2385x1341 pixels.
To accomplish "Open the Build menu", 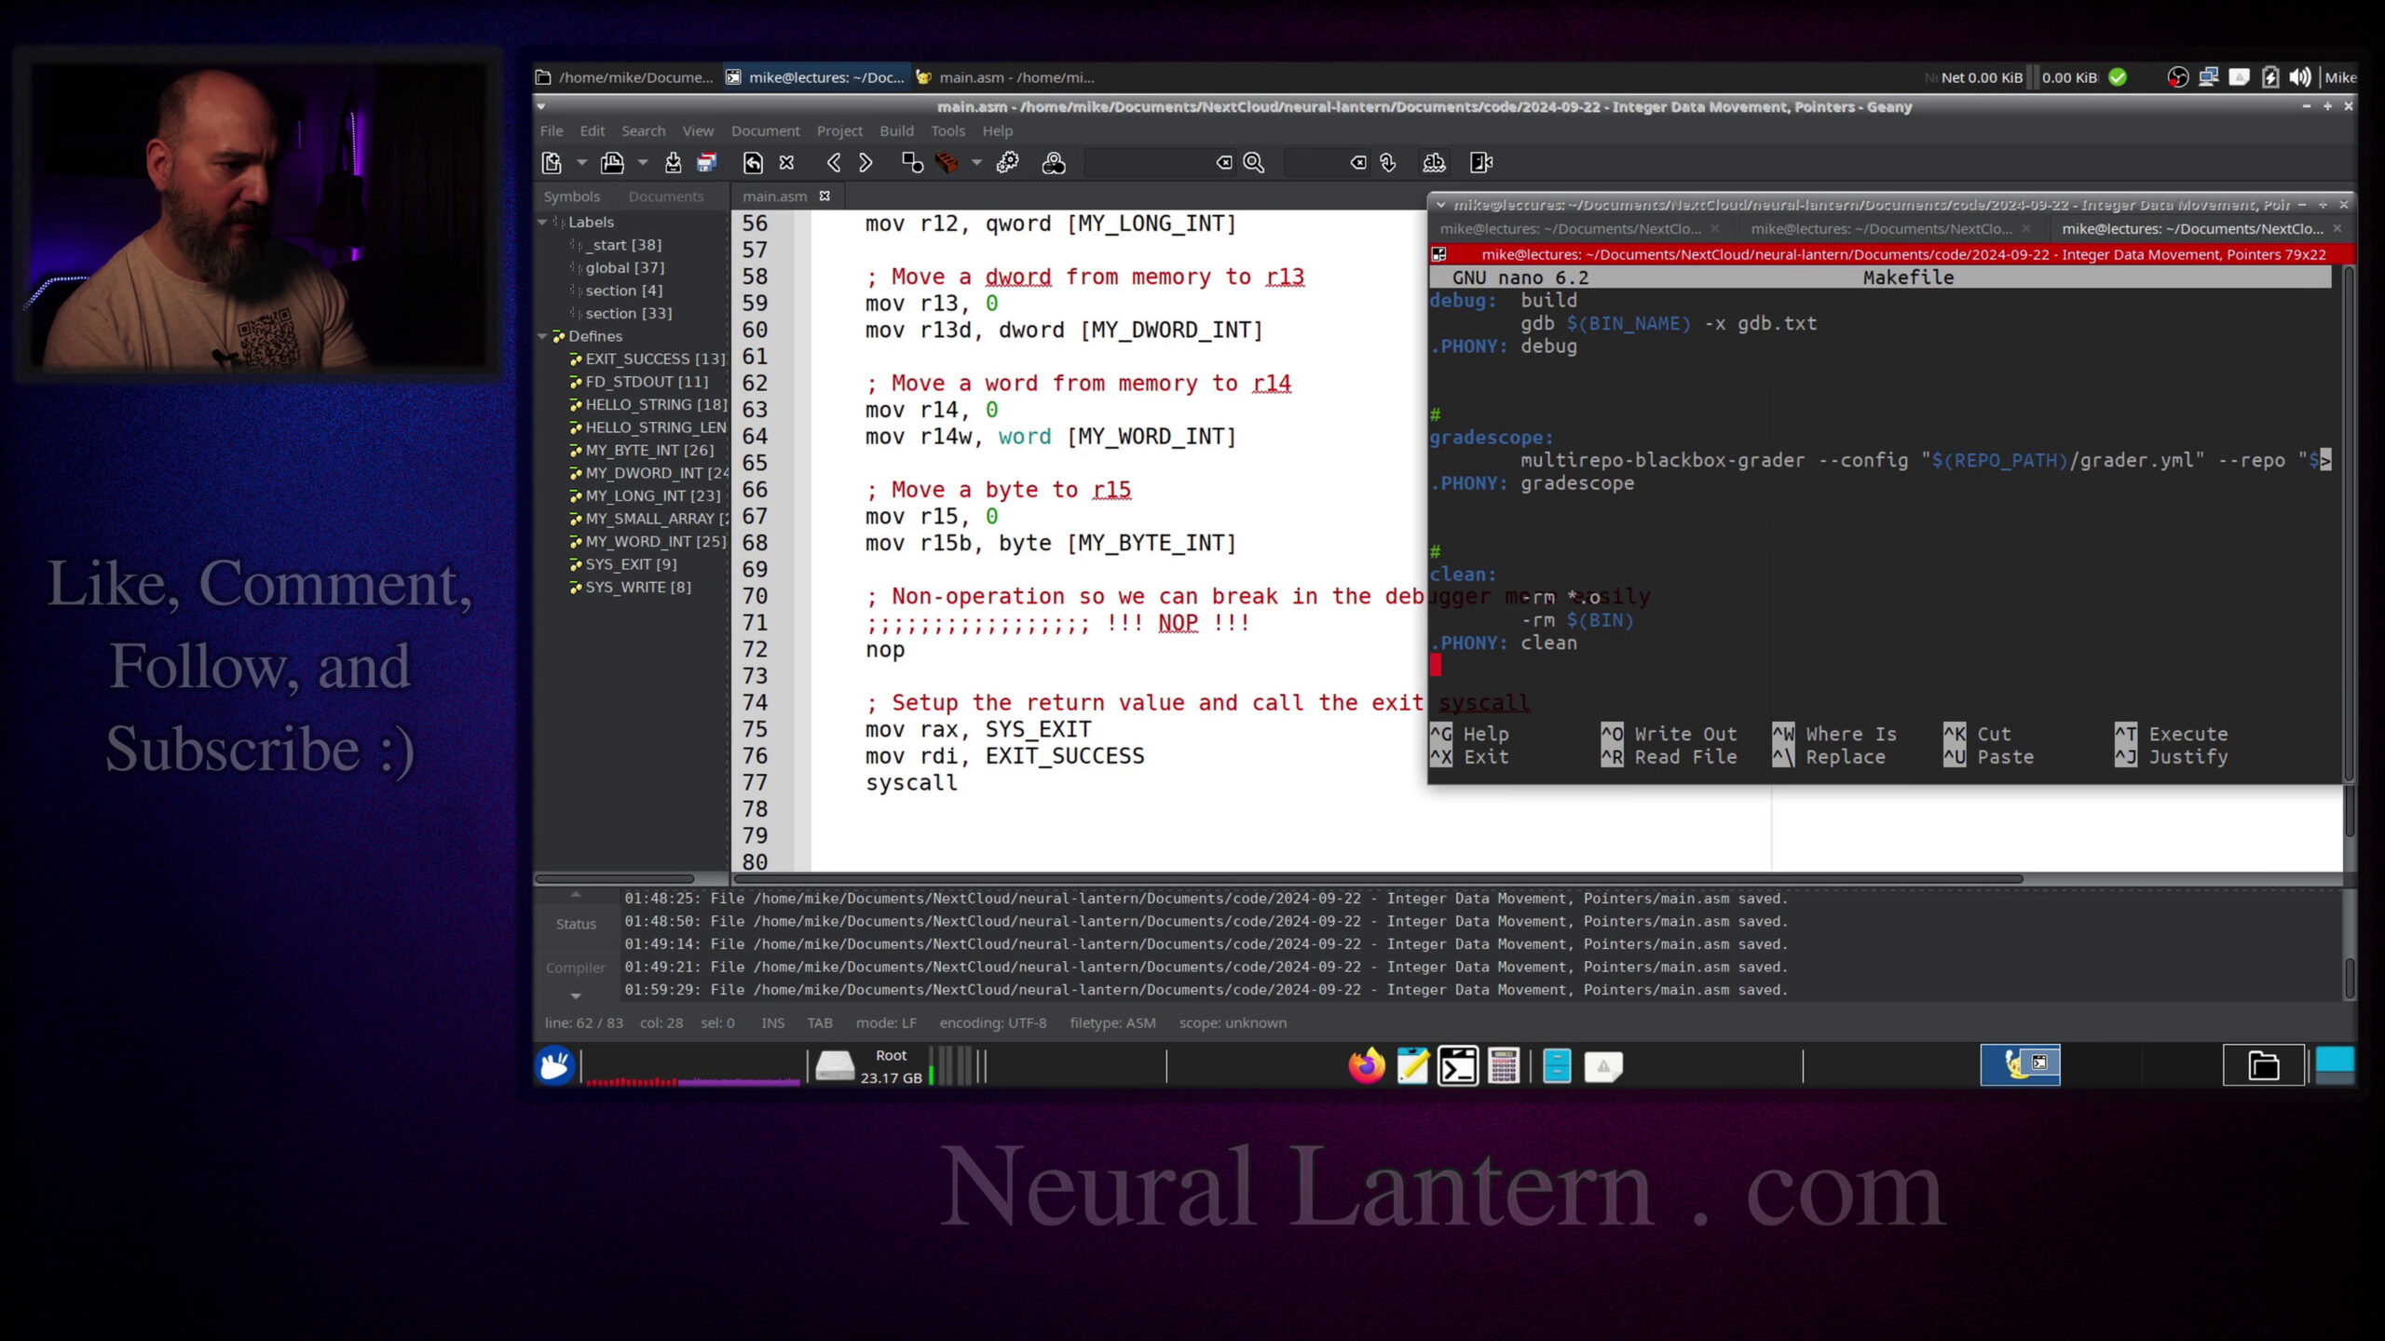I will pyautogui.click(x=896, y=131).
